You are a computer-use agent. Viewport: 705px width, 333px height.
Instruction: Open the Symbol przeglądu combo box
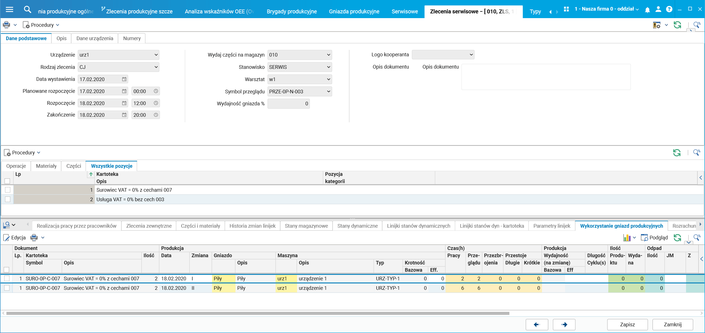tap(329, 91)
